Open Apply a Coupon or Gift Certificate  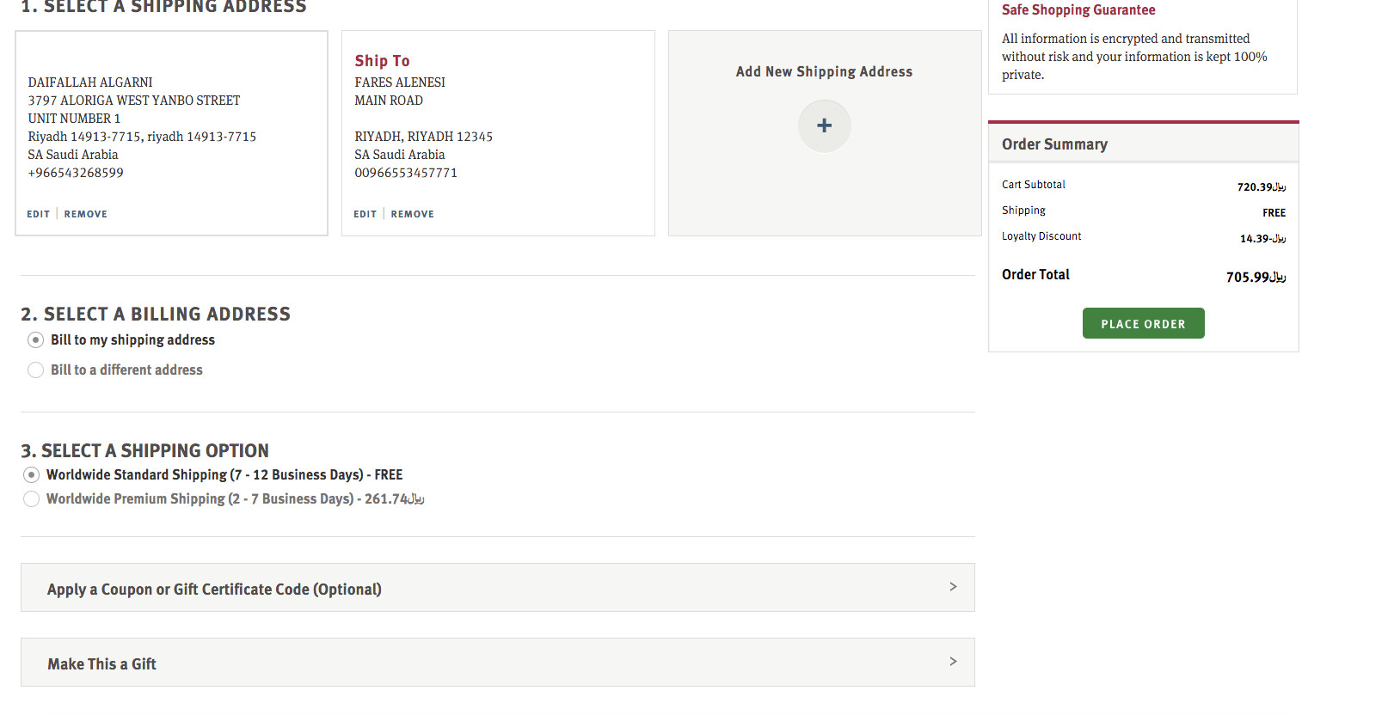click(214, 590)
